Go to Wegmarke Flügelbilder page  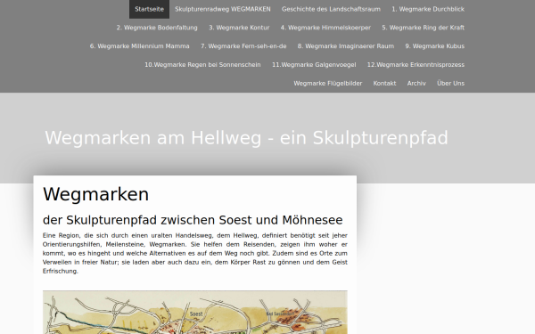point(328,83)
